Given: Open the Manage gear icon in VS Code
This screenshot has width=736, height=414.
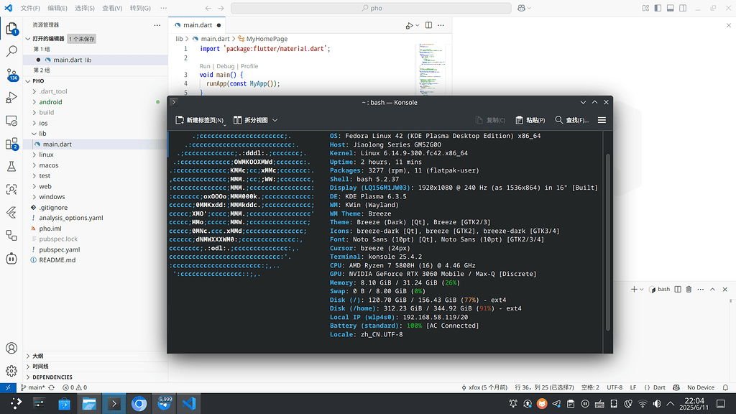Looking at the screenshot, I should click(x=11, y=371).
